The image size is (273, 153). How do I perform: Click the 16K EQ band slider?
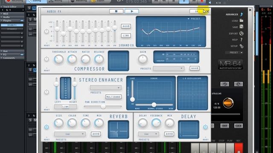[115, 28]
